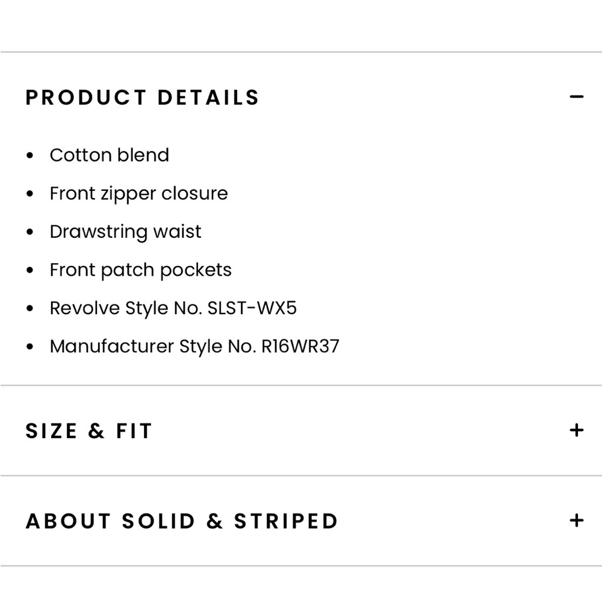Open the SIZE & FIT heading

click(x=88, y=430)
